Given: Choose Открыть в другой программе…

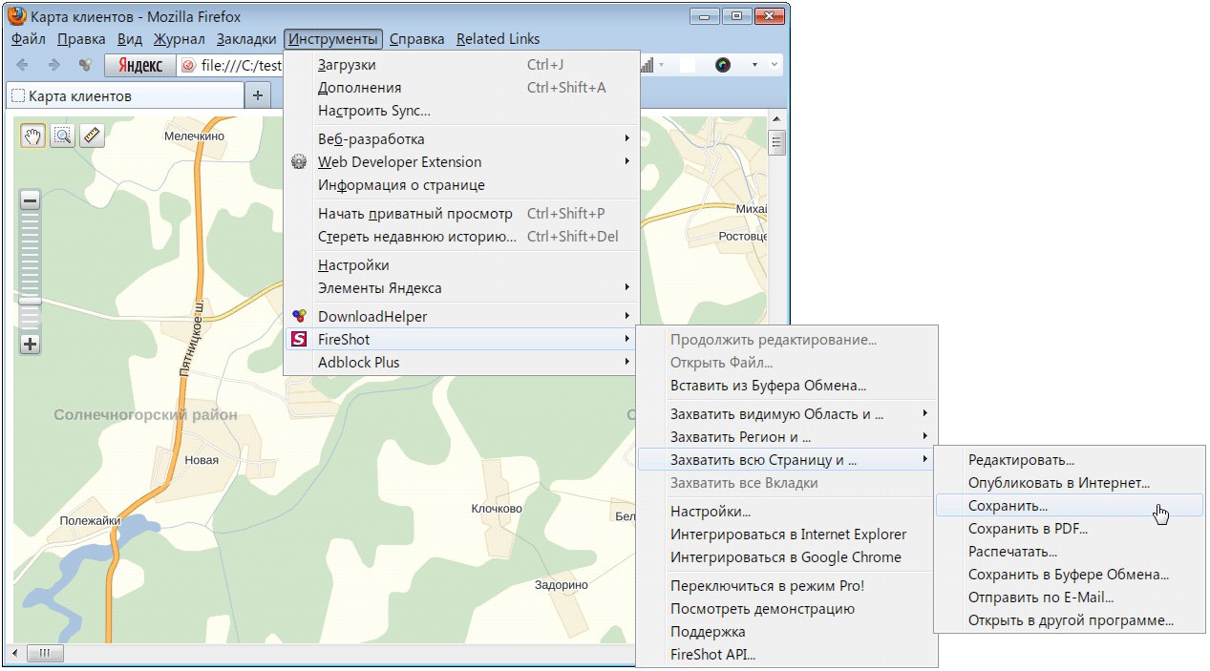Looking at the screenshot, I should coord(1070,620).
